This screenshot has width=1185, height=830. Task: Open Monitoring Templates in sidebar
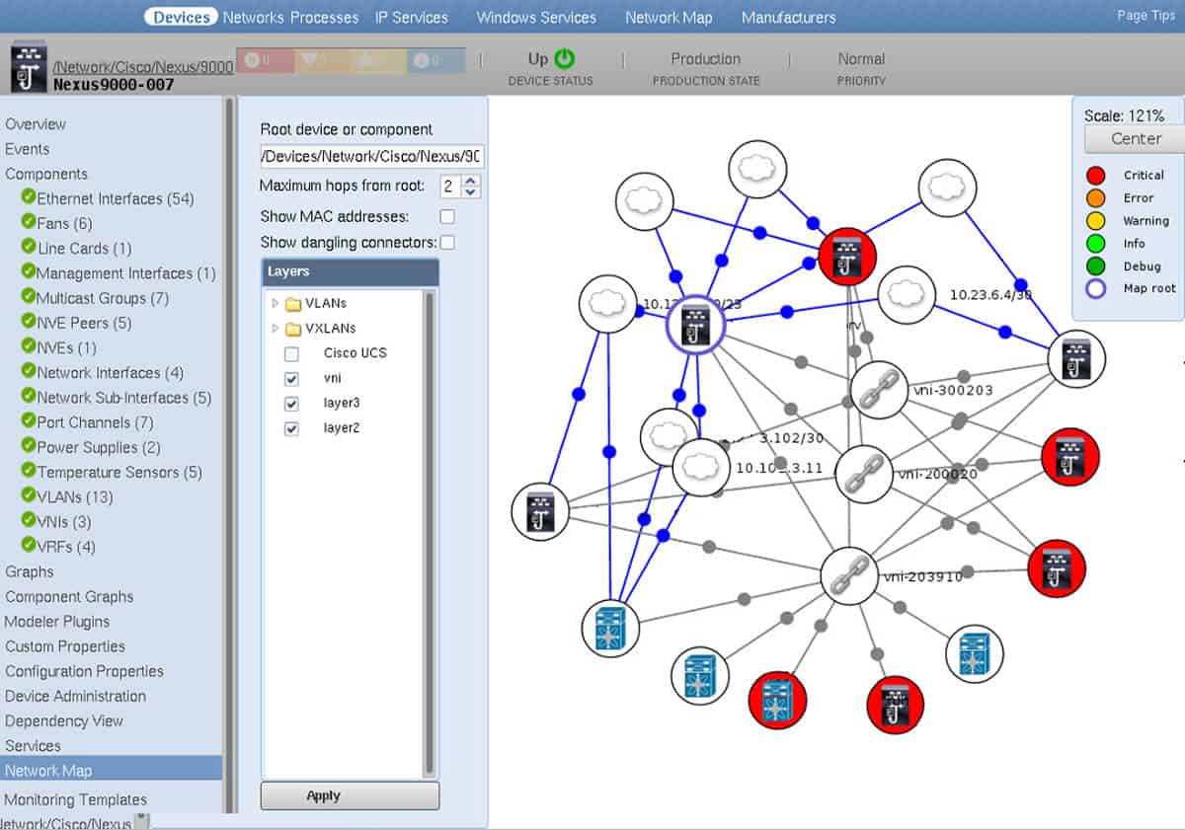pyautogui.click(x=76, y=799)
